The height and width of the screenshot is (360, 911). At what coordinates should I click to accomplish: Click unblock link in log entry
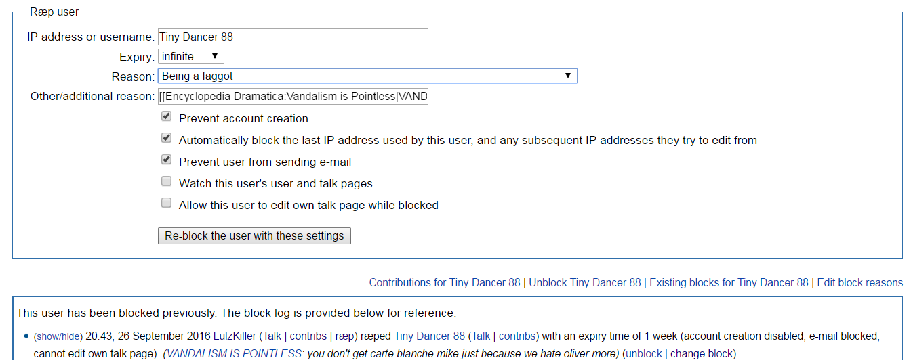coord(643,353)
